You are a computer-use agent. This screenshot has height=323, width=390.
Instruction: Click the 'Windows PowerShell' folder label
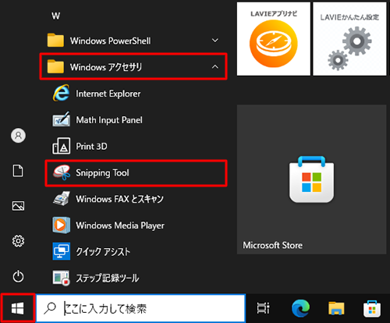pos(110,41)
